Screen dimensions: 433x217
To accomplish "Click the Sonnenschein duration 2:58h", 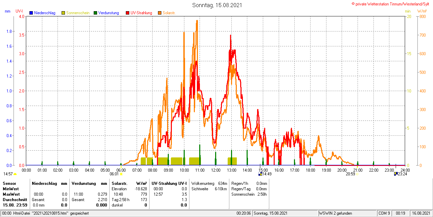I will 261,194.
